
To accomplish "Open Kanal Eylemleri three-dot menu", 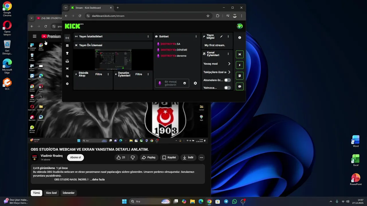I will [228, 54].
